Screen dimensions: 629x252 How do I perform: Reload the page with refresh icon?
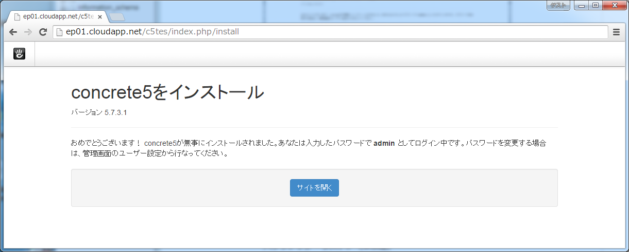coord(43,32)
